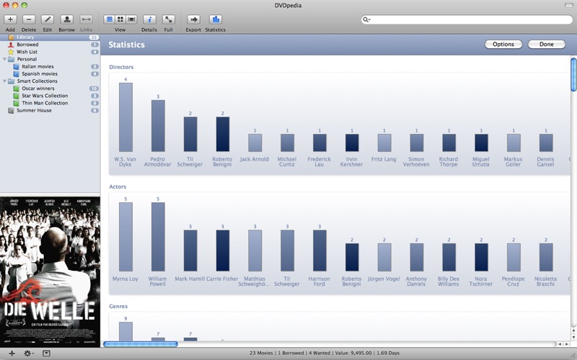577x360 pixels.
Task: Click the Done button
Action: pyautogui.click(x=546, y=45)
